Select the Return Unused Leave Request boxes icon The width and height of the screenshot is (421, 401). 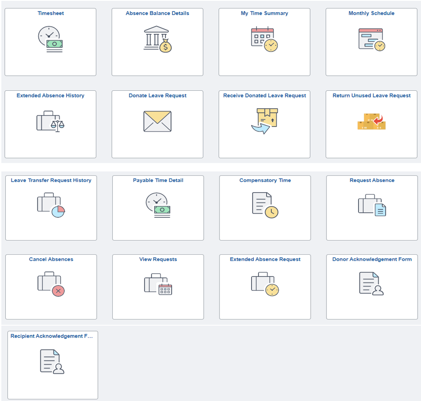(371, 121)
